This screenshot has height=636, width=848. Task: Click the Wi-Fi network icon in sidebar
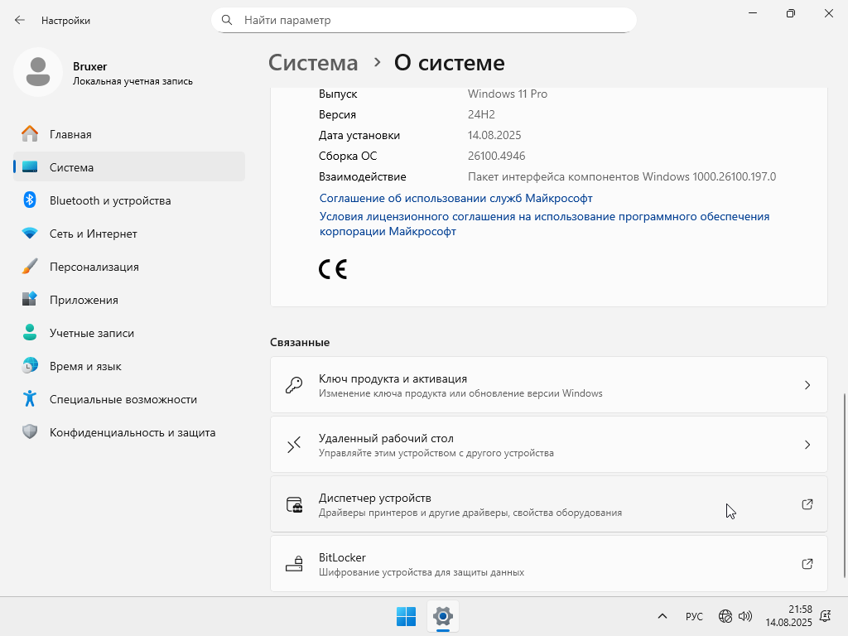pos(30,233)
